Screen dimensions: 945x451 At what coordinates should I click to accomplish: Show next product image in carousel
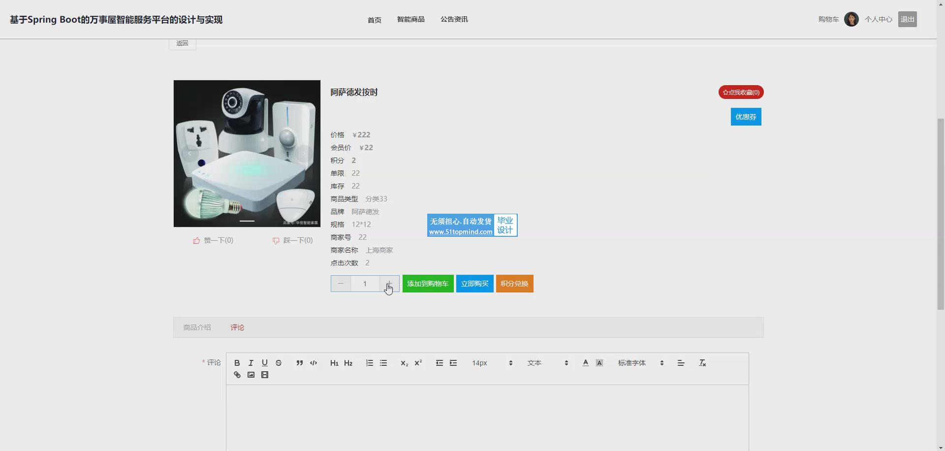[x=304, y=154]
